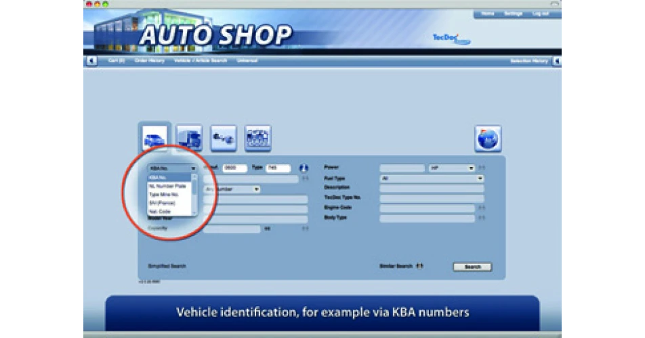Viewport: 645px width, 338px height.
Task: Click the Simplified Search link
Action: [167, 266]
